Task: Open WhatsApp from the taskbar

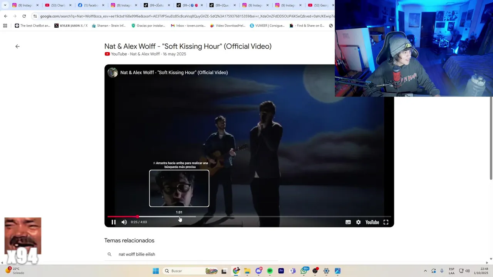Action: coord(304,271)
